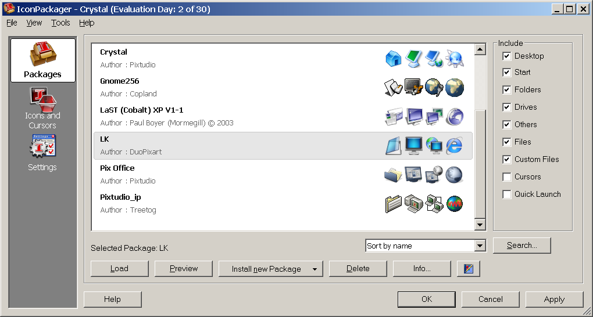
Task: Click the open folder icon in Pix Office row
Action: coord(394,175)
